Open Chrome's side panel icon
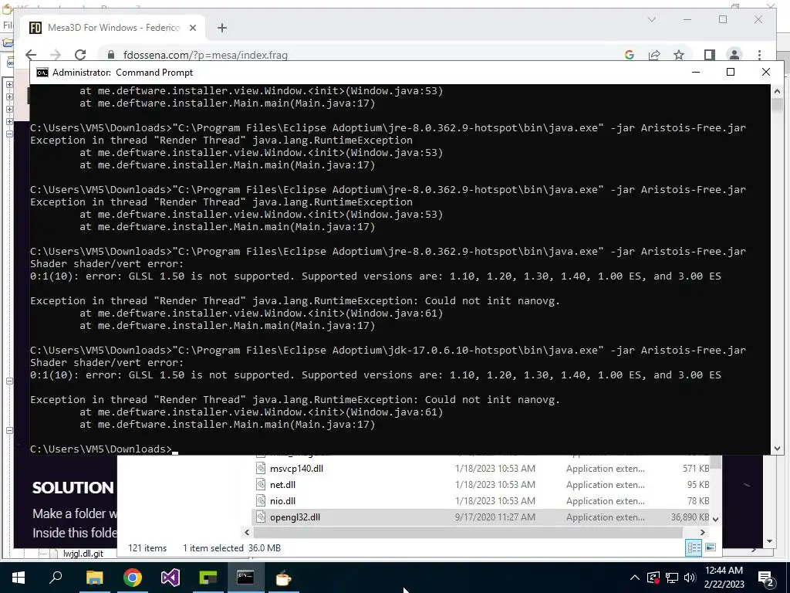Image resolution: width=790 pixels, height=593 pixels. 710,55
